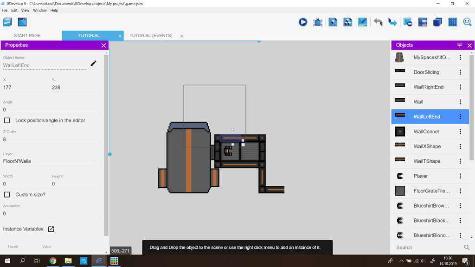This screenshot has height=267, width=475.
Task: Open Instance Variables editor
Action: pos(51,229)
